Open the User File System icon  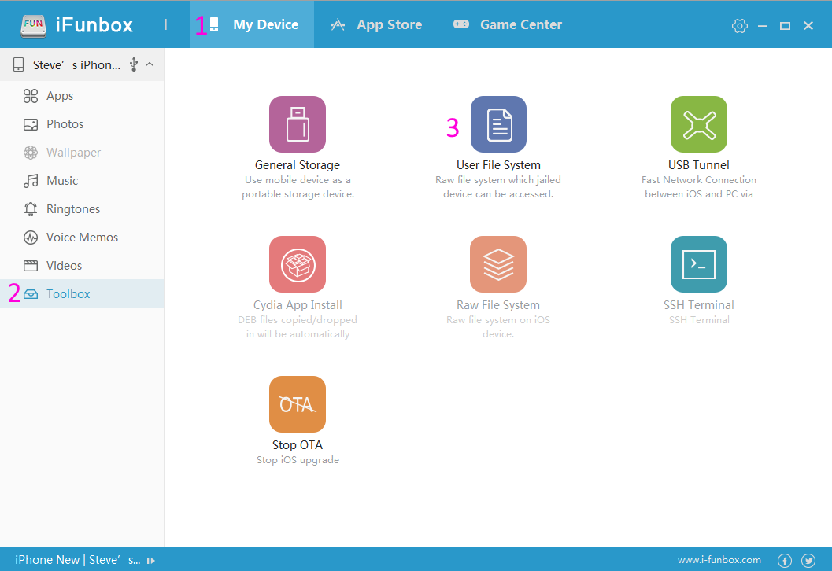coord(498,124)
